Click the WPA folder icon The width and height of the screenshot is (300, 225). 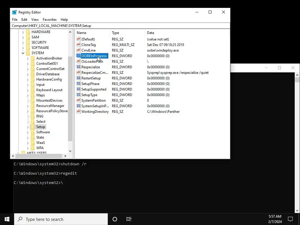pos(33,148)
